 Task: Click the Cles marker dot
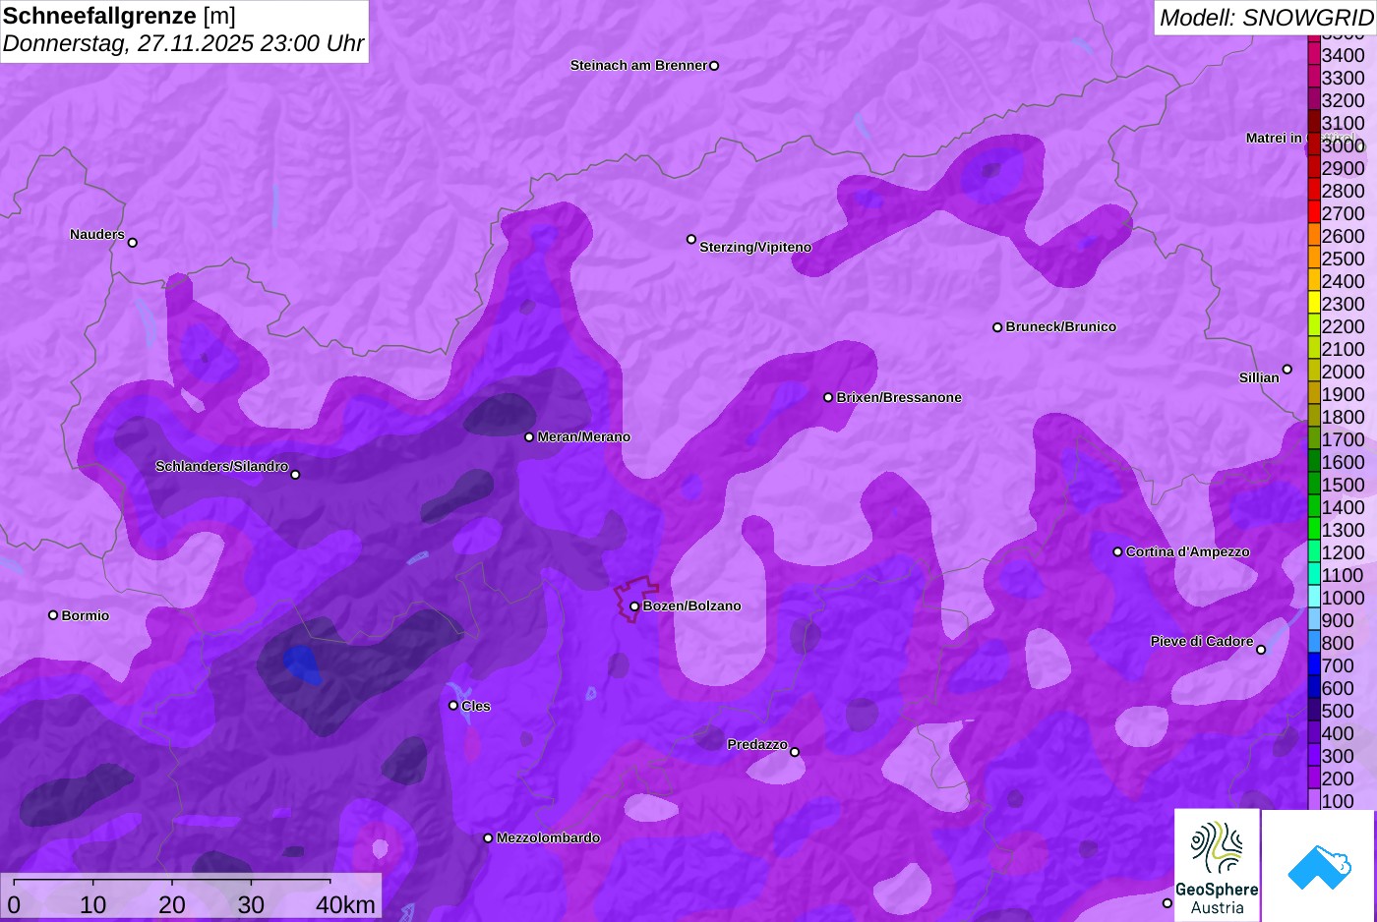coord(453,706)
